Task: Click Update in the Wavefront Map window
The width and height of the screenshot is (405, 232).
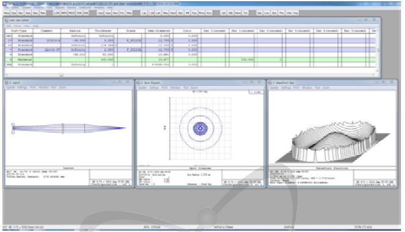Action: click(274, 88)
